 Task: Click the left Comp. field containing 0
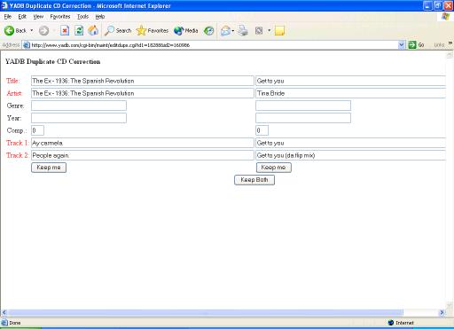tap(37, 130)
